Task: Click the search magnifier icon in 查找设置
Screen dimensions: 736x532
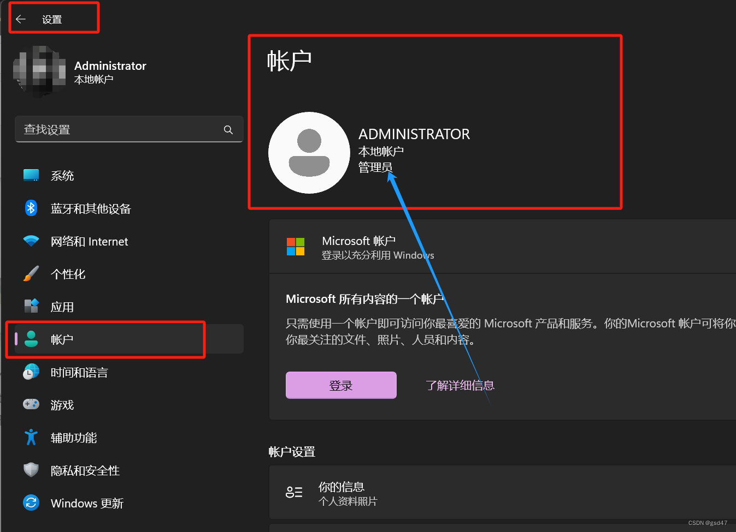Action: coord(228,129)
